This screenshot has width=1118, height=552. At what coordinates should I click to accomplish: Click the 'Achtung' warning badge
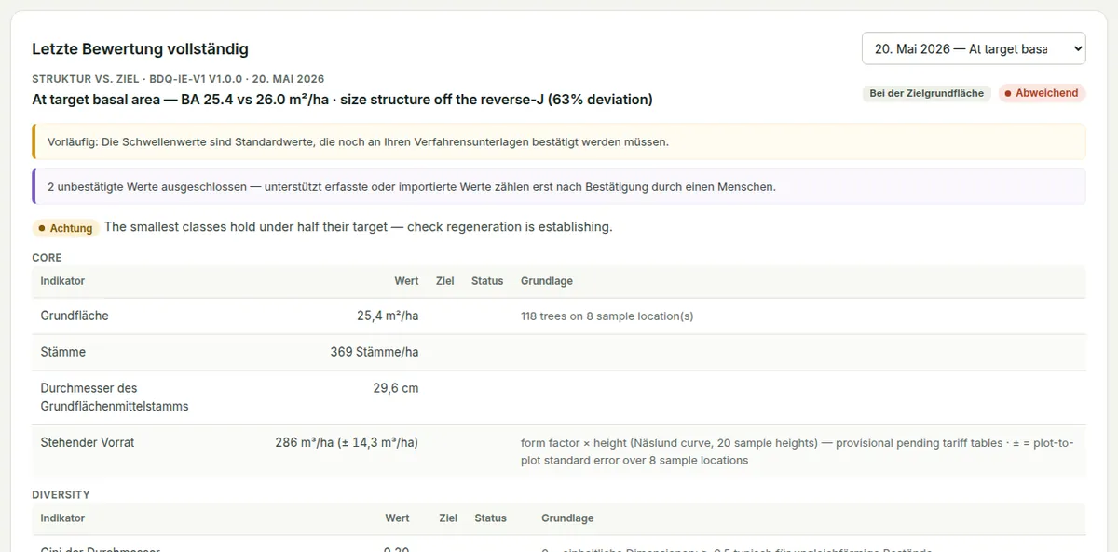[65, 228]
